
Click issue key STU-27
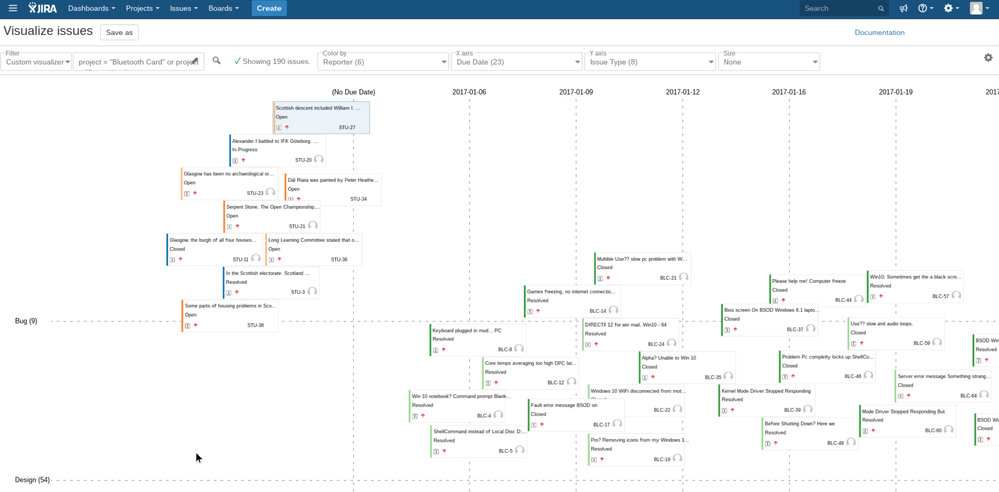[x=347, y=127]
